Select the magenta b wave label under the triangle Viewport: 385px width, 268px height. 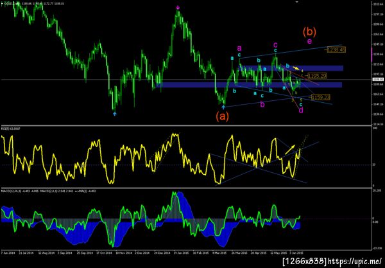tap(262, 104)
